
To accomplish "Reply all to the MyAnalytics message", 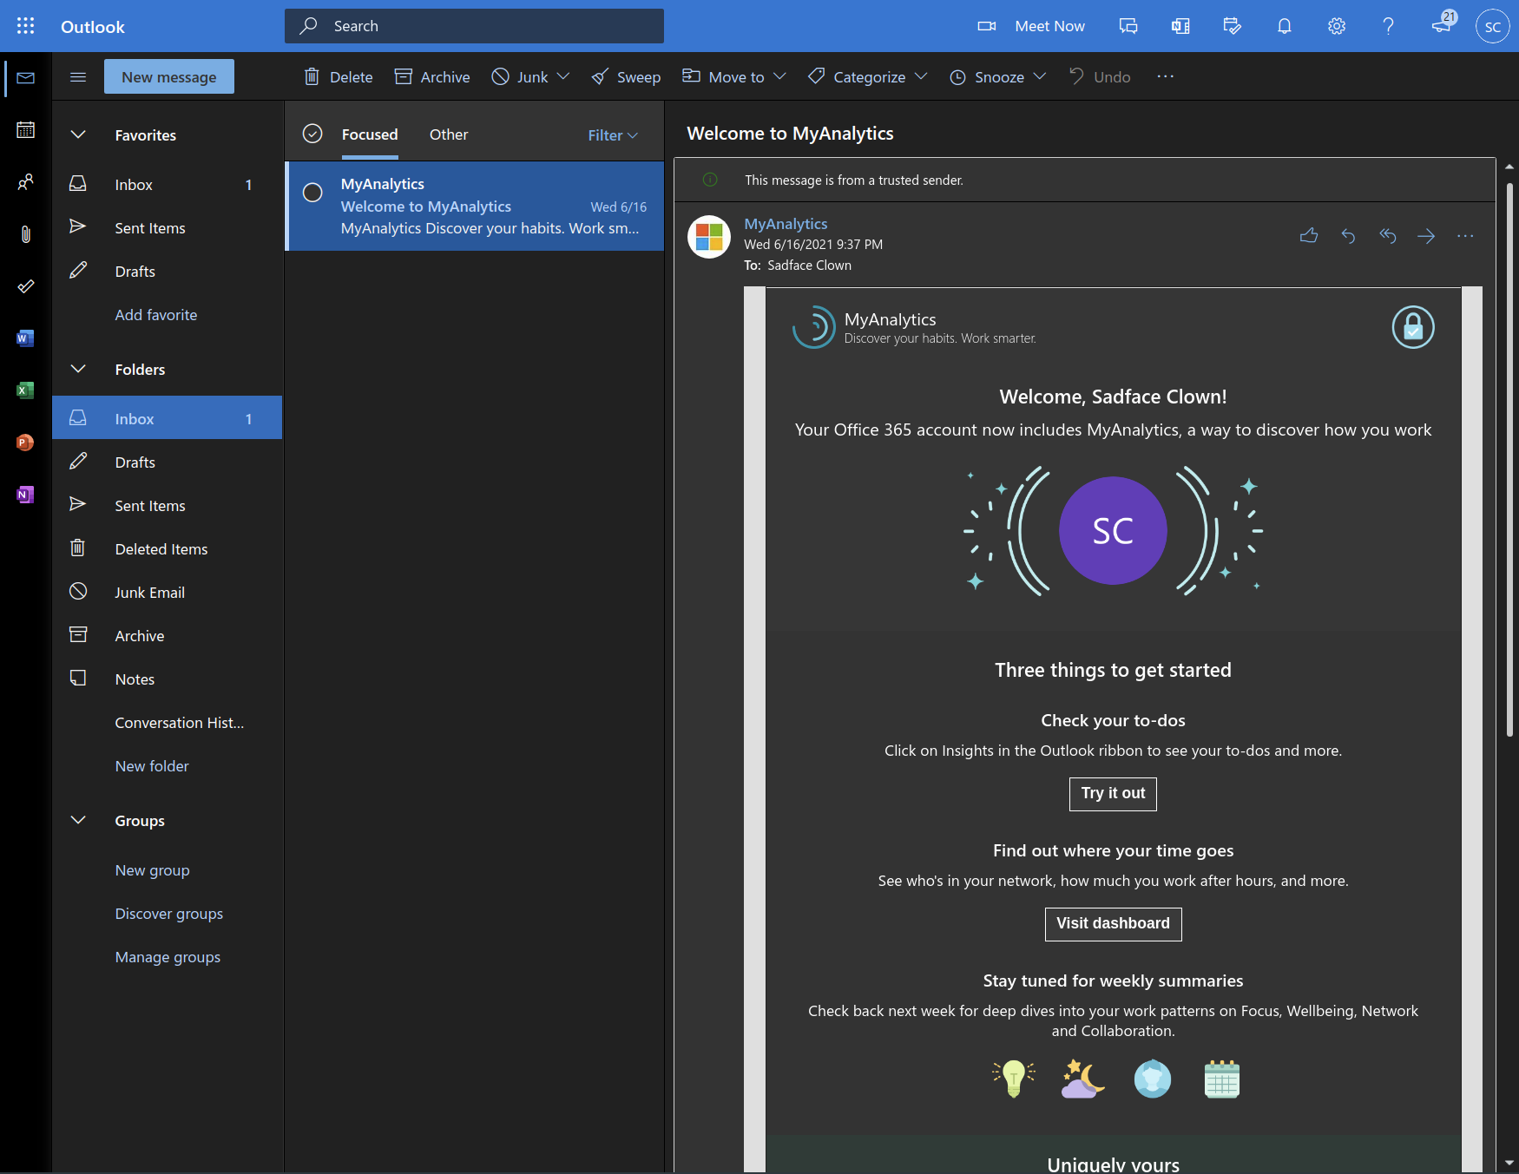I will click(x=1388, y=235).
